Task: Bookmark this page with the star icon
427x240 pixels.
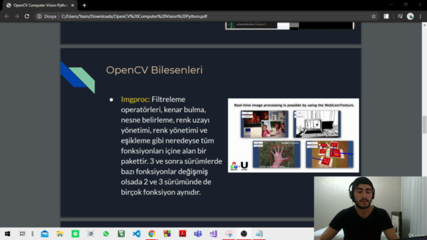Action: coord(374,16)
